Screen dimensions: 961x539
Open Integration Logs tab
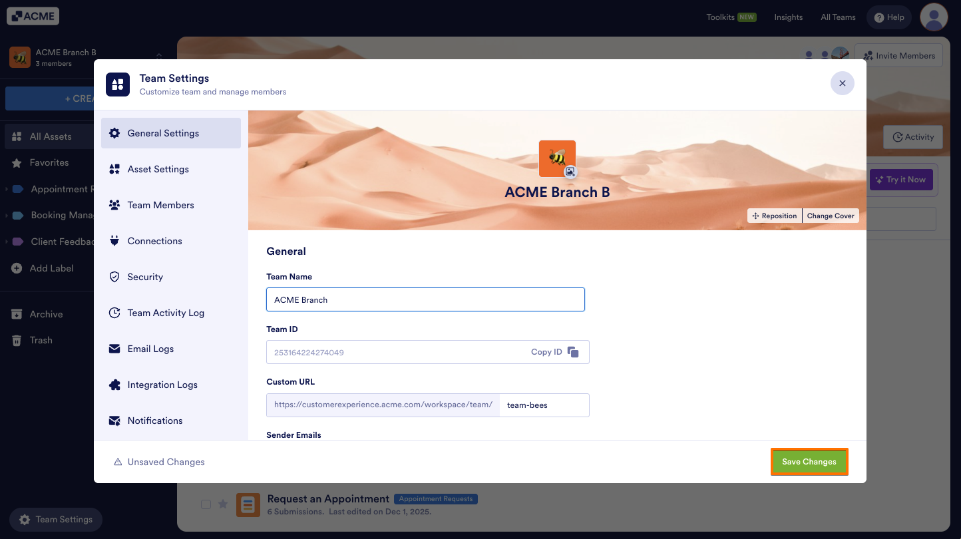click(x=171, y=385)
